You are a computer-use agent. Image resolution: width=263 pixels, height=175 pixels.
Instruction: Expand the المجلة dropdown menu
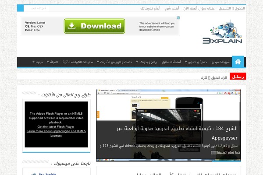pyautogui.click(x=52, y=62)
